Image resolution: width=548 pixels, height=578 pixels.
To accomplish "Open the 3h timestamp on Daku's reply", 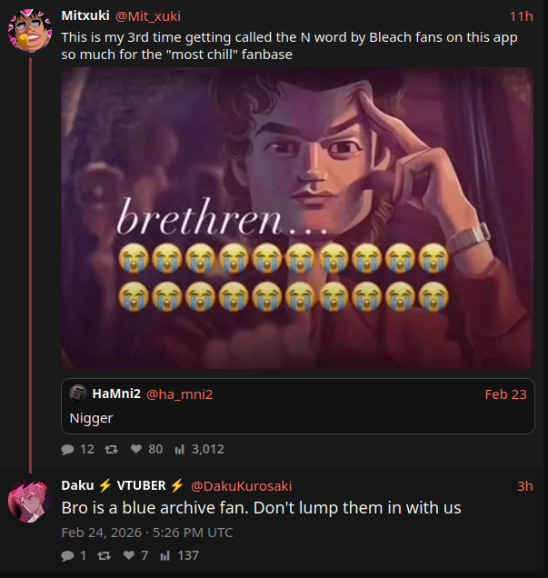I will (524, 485).
